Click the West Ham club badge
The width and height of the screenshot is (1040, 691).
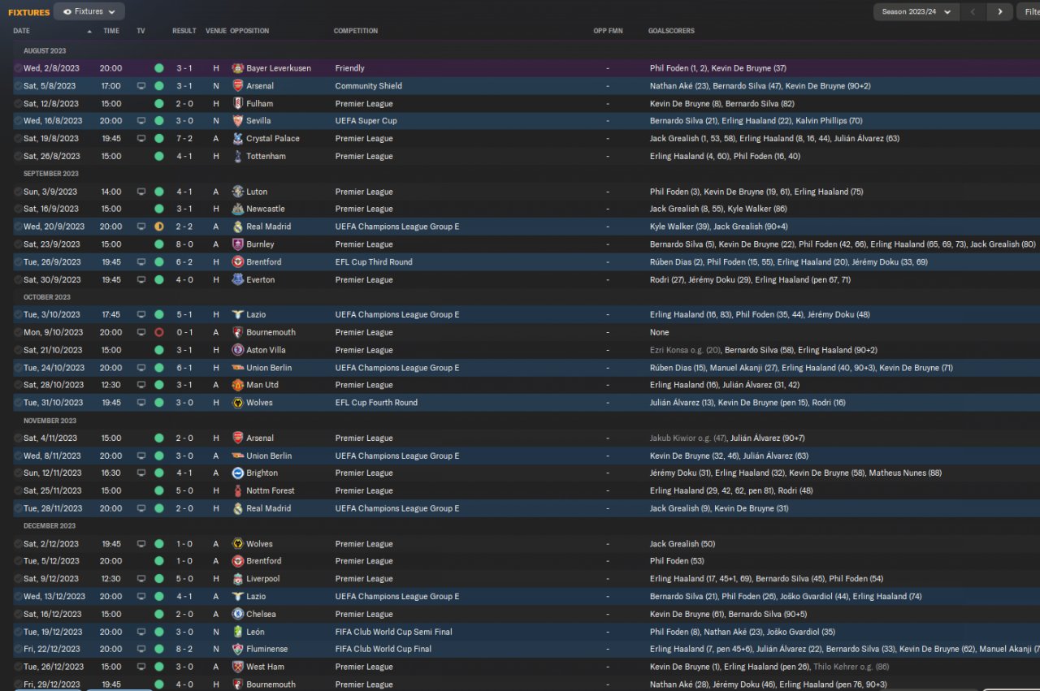click(237, 667)
